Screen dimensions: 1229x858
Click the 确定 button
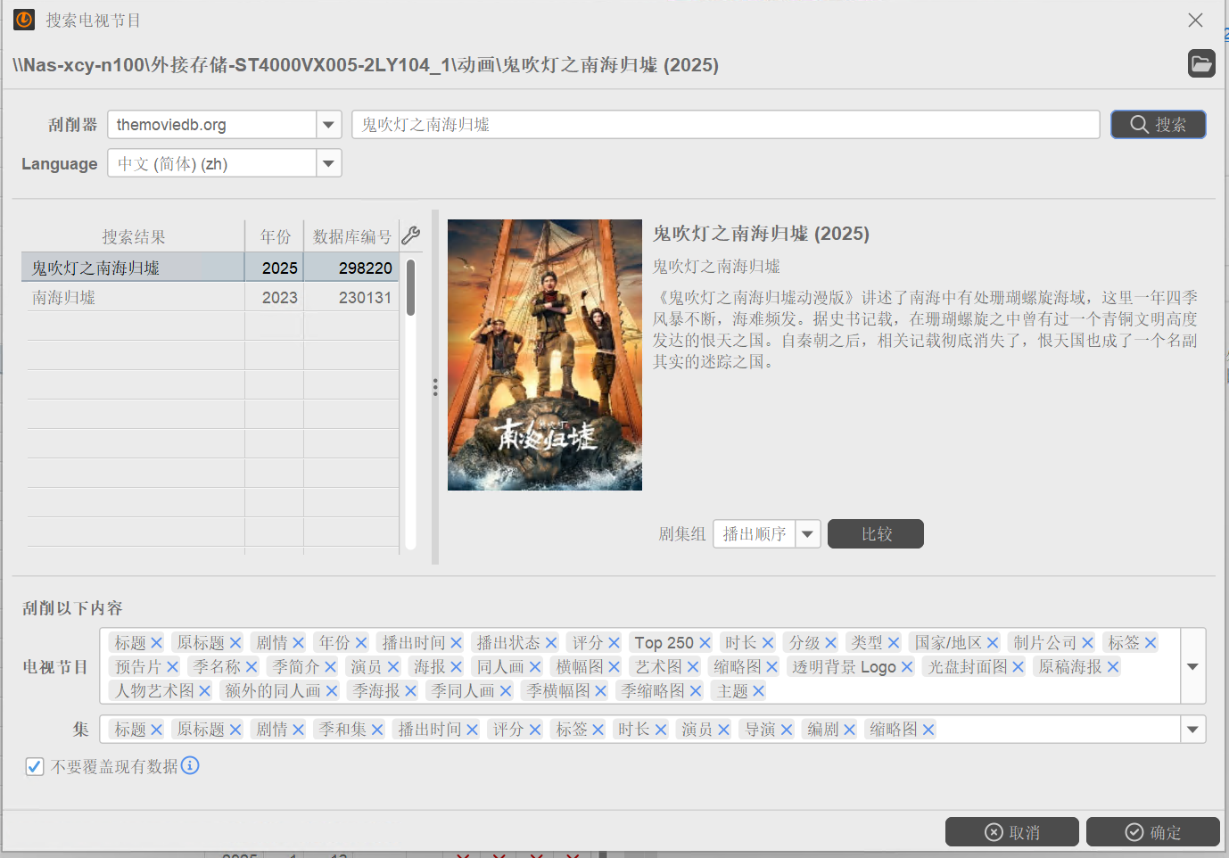[1153, 831]
